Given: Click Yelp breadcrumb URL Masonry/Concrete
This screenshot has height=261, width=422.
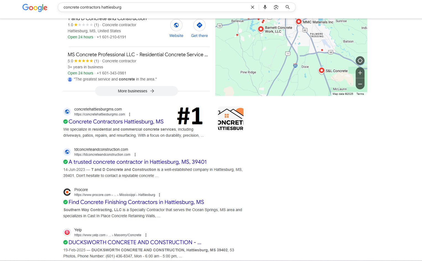Looking at the screenshot, I should coord(108,235).
